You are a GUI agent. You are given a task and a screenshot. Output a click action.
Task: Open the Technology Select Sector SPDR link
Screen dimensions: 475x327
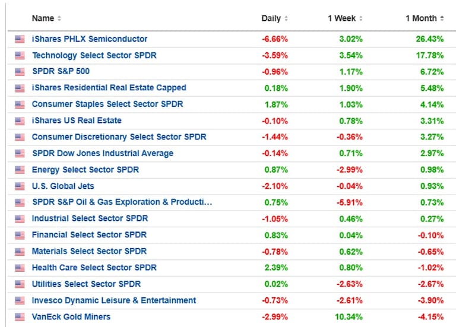(x=94, y=55)
